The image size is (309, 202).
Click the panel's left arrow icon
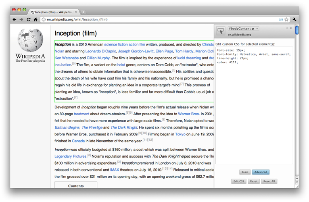[x=287, y=28]
